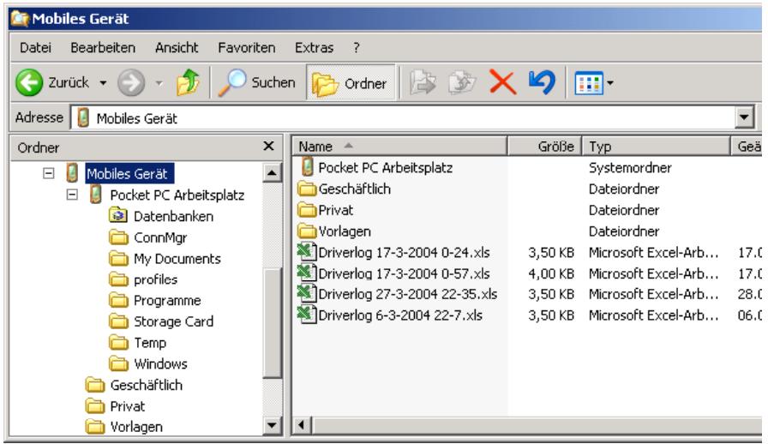Click the Windows folder icon in tree

pyautogui.click(x=118, y=363)
